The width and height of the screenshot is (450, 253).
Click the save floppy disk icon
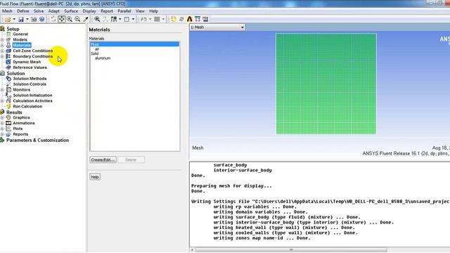point(21,19)
